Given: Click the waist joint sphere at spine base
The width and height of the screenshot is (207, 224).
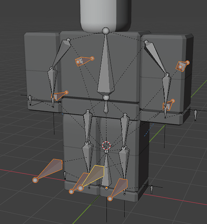Looking at the screenshot, I should click(x=106, y=98).
